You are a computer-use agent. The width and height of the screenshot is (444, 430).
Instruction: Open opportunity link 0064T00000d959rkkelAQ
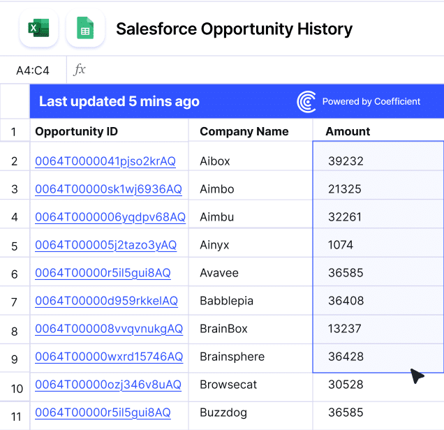pos(107,301)
